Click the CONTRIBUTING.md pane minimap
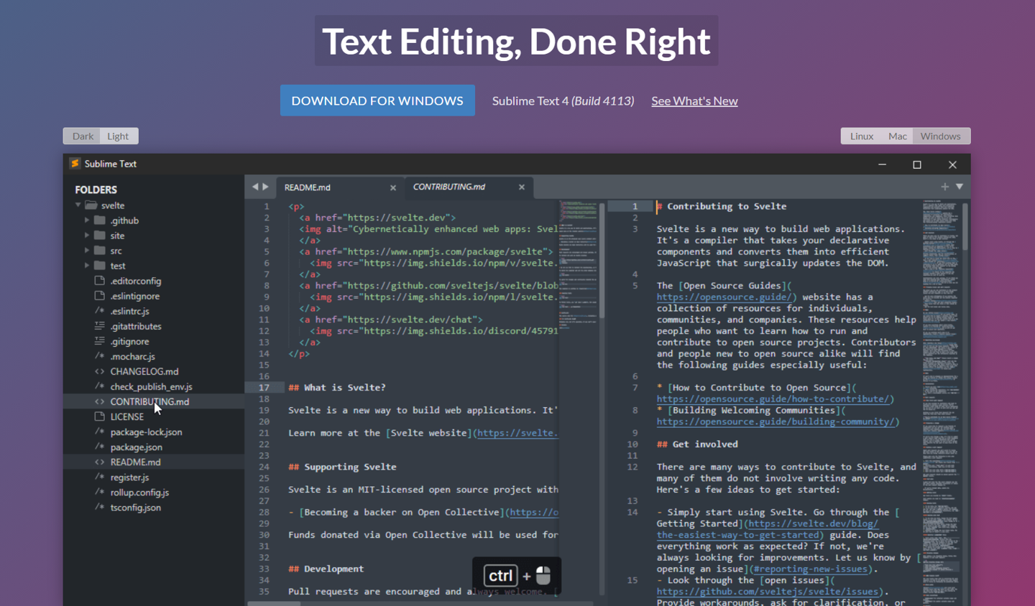The height and width of the screenshot is (606, 1035). point(941,402)
